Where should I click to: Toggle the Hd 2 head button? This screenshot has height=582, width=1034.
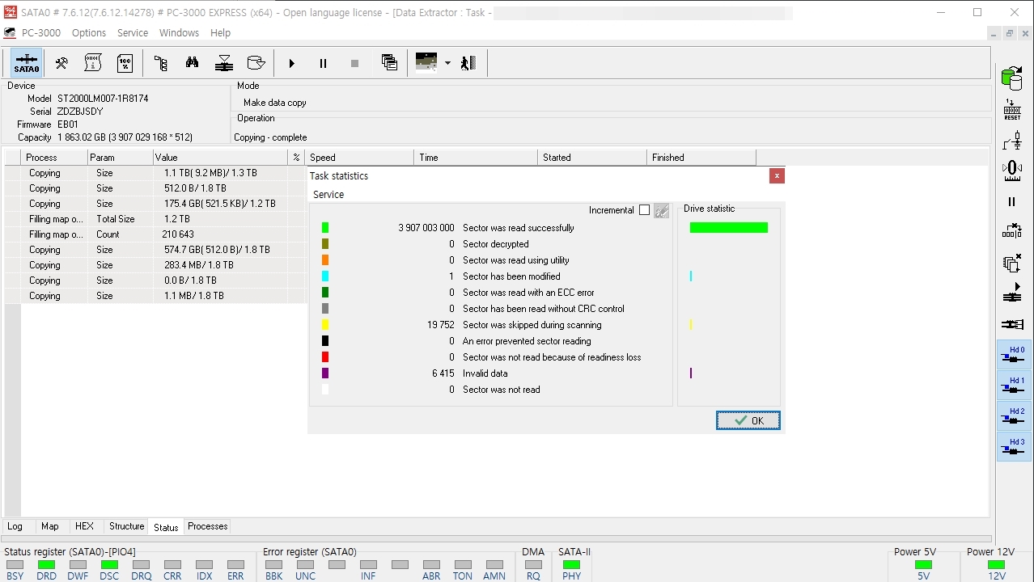(1013, 417)
